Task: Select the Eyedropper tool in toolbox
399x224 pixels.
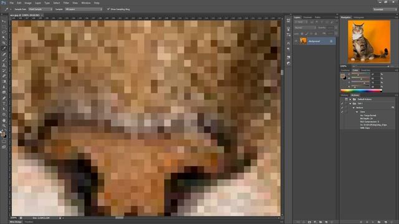Action: 4,49
